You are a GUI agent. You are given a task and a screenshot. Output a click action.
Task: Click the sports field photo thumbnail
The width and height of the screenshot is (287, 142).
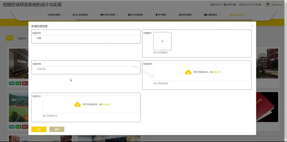18,107
